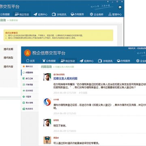Click the first poster's headscarf avatar

[x=47, y=77]
